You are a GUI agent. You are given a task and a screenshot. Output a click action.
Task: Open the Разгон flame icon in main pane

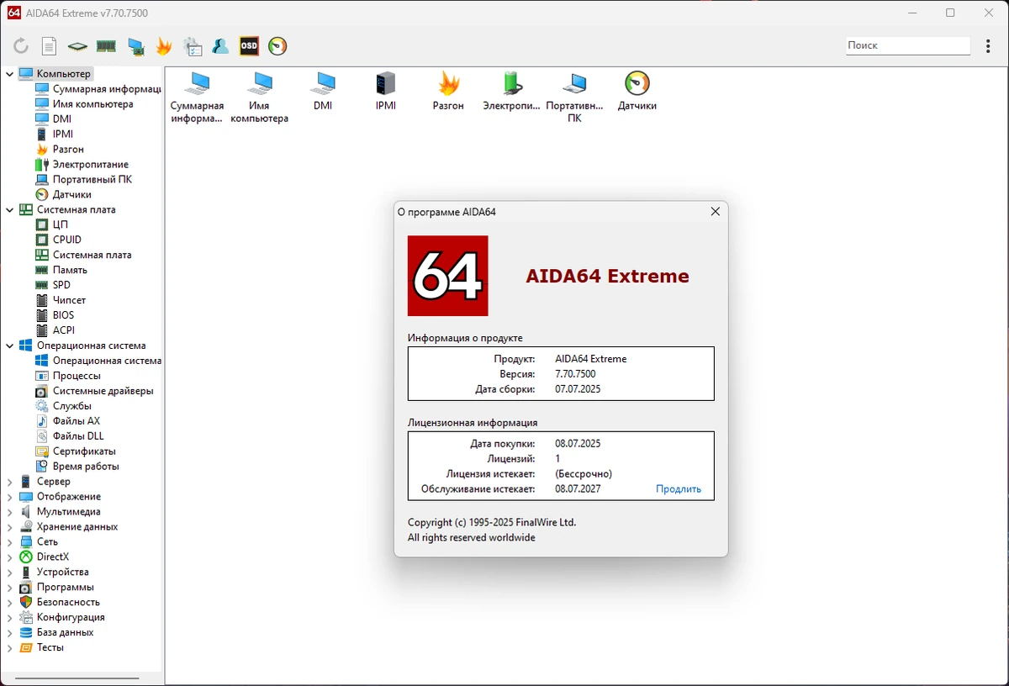click(x=448, y=91)
